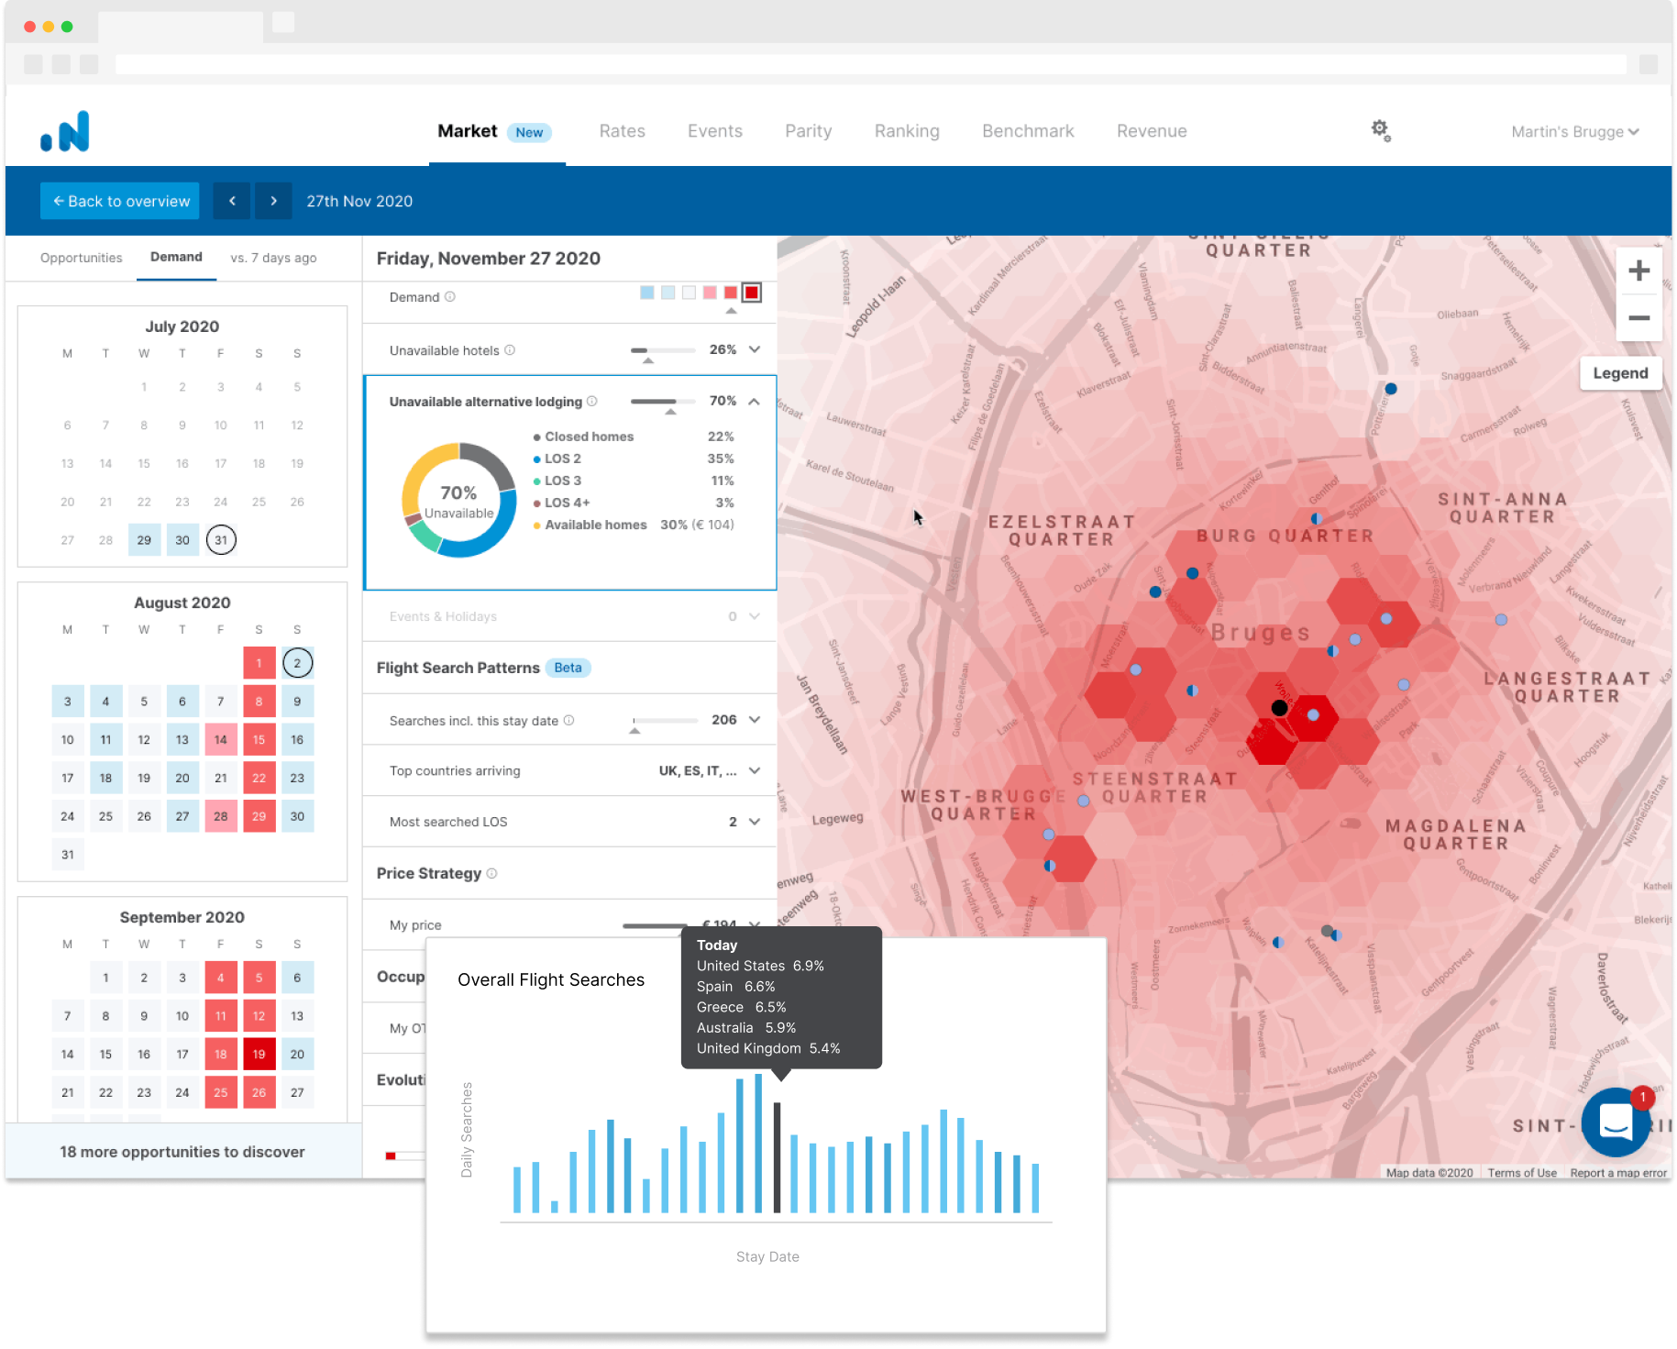
Task: Collapse the Unavailable alternative lodging section
Action: [755, 401]
